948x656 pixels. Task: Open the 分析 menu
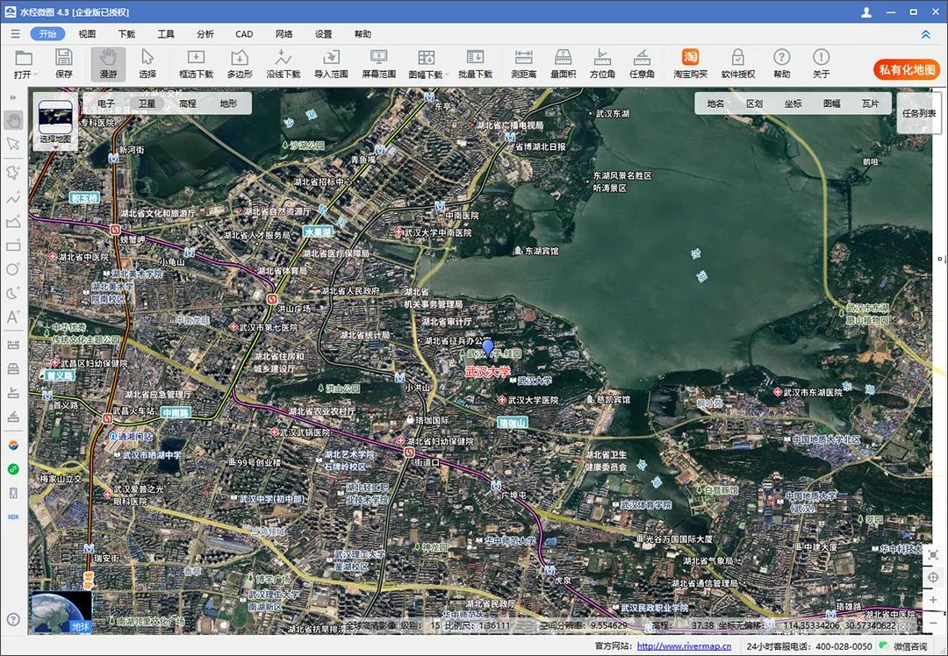coord(205,34)
